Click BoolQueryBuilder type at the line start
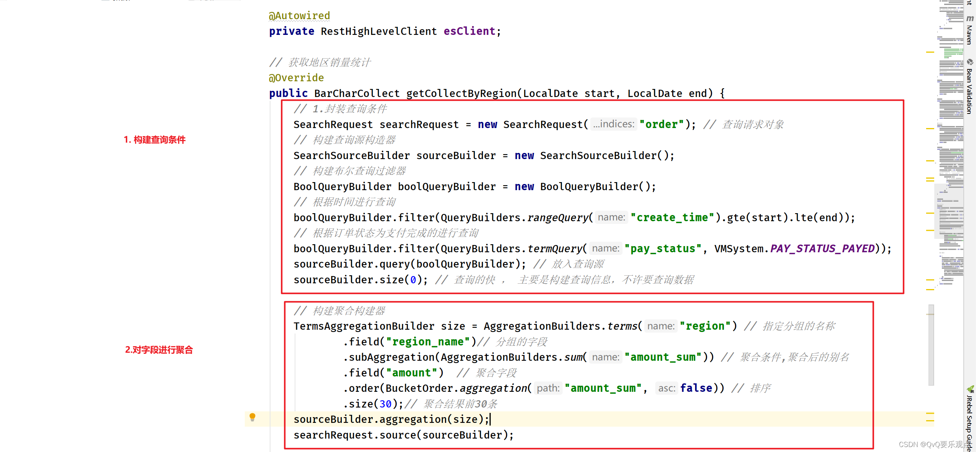 click(343, 186)
